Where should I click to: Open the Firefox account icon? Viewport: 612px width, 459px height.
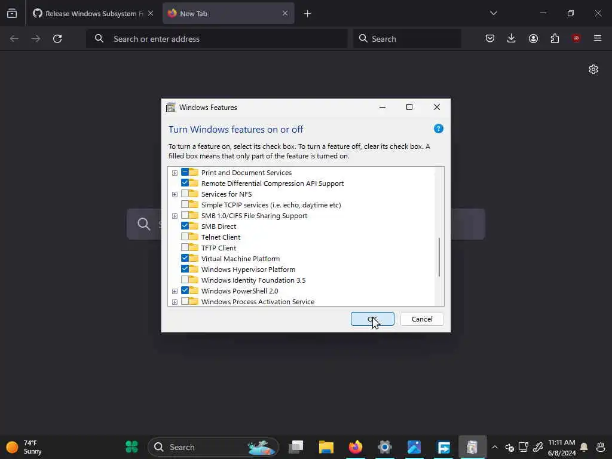(533, 38)
